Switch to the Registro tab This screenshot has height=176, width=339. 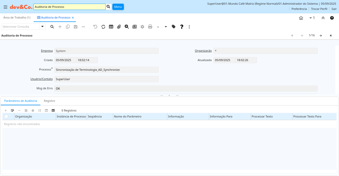[x=49, y=101]
